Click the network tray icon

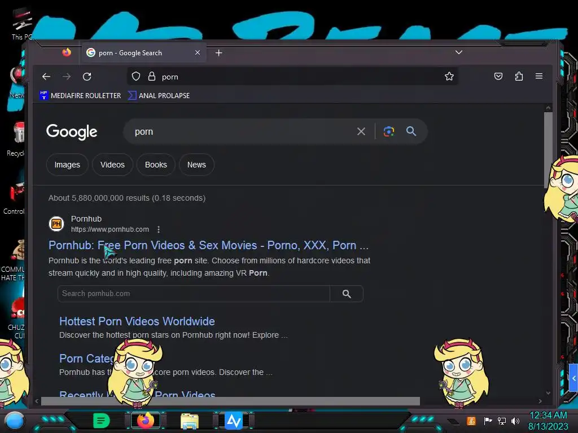tap(502, 421)
